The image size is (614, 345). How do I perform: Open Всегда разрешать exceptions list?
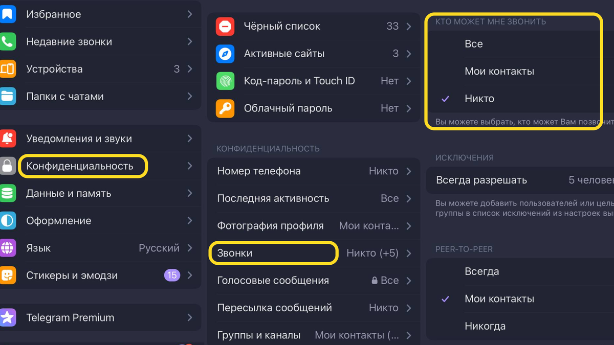[520, 180]
